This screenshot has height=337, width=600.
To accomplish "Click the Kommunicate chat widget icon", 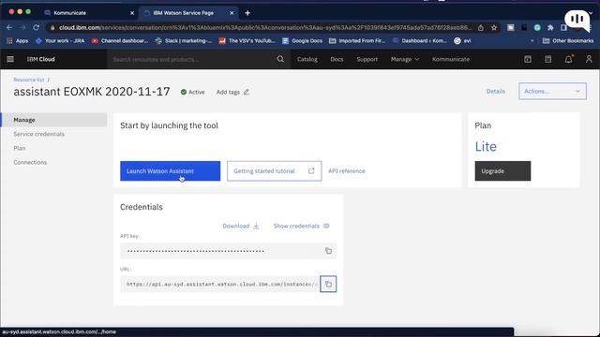I will [577, 20].
